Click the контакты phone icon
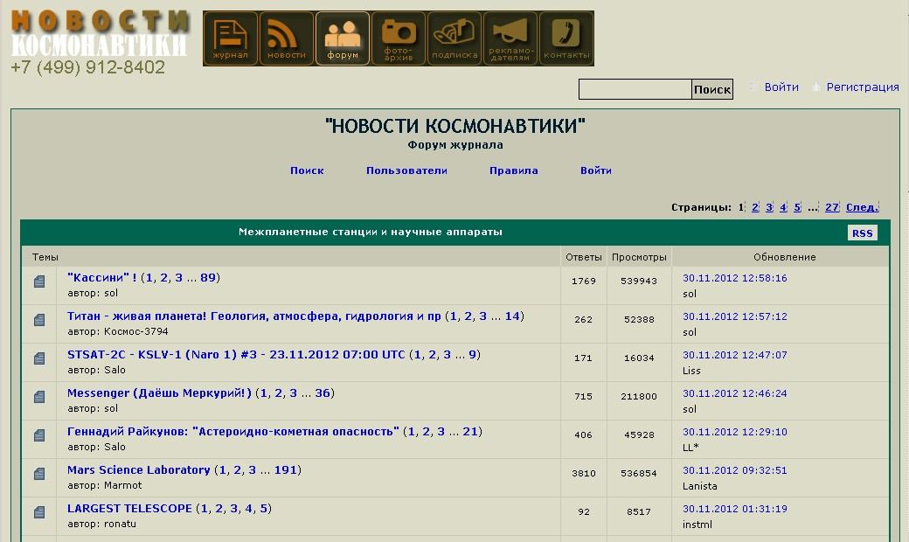Screen dimensions: 909x542 (x=566, y=38)
